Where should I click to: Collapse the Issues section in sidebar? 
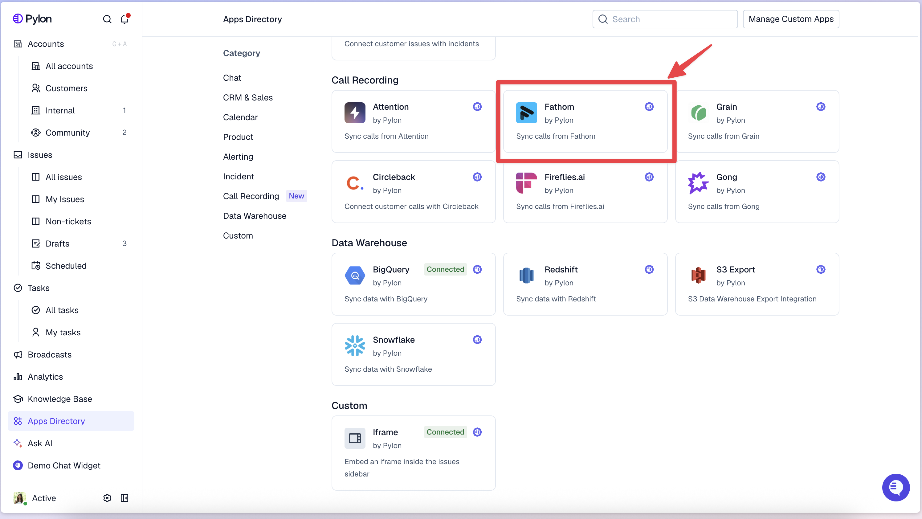(40, 155)
